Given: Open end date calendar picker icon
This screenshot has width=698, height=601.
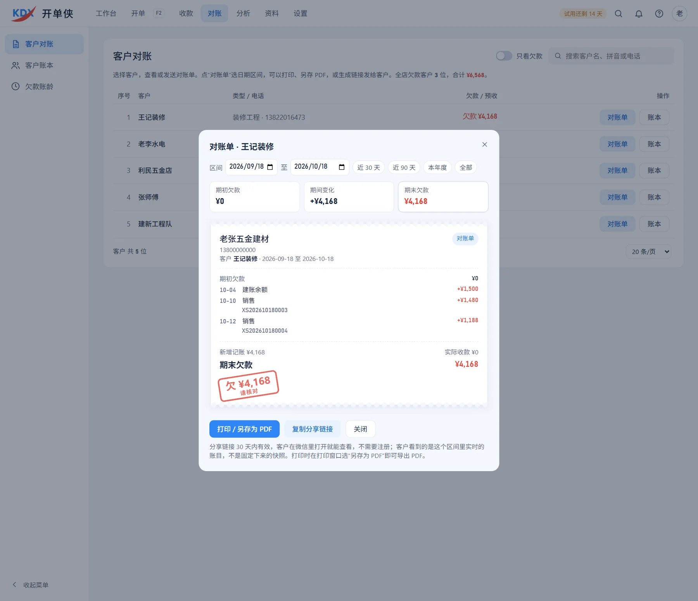Looking at the screenshot, I should 342,167.
